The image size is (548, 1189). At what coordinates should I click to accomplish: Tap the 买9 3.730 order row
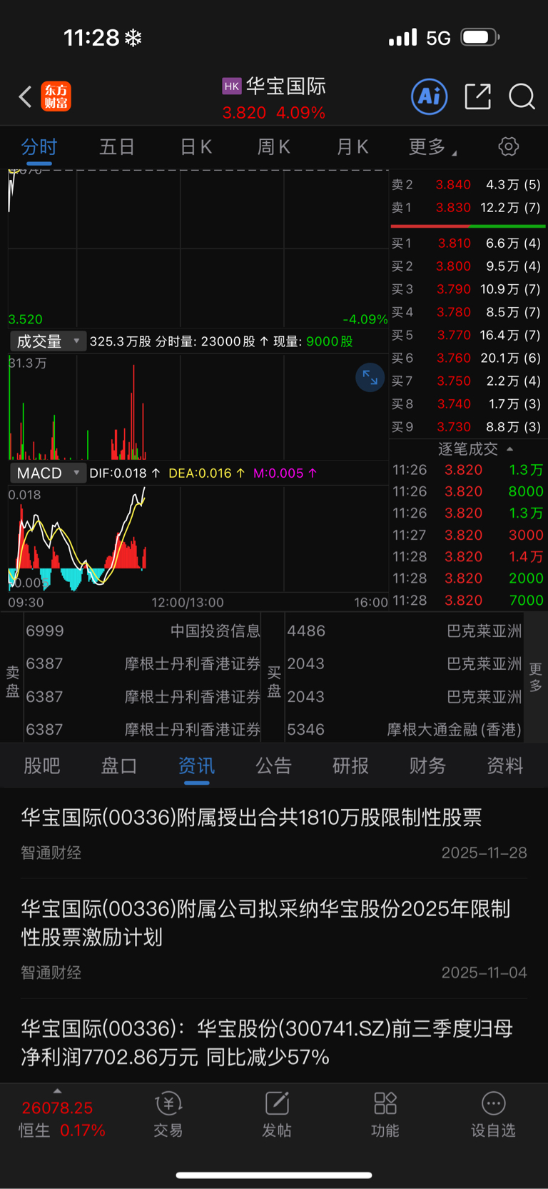pos(468,426)
